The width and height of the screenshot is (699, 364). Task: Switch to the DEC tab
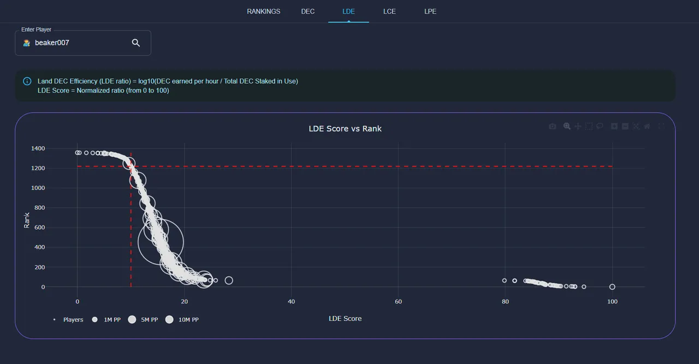tap(308, 11)
